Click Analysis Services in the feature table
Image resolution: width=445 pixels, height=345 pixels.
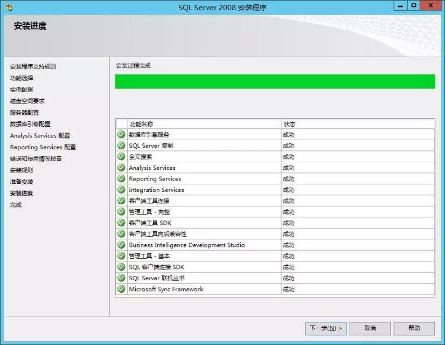[152, 168]
